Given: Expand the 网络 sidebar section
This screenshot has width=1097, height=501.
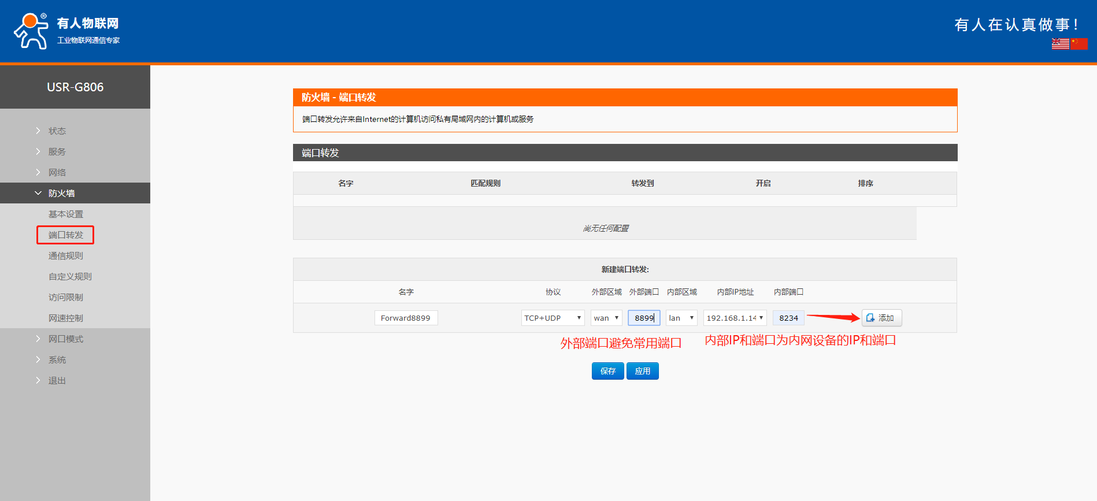Looking at the screenshot, I should (x=57, y=173).
